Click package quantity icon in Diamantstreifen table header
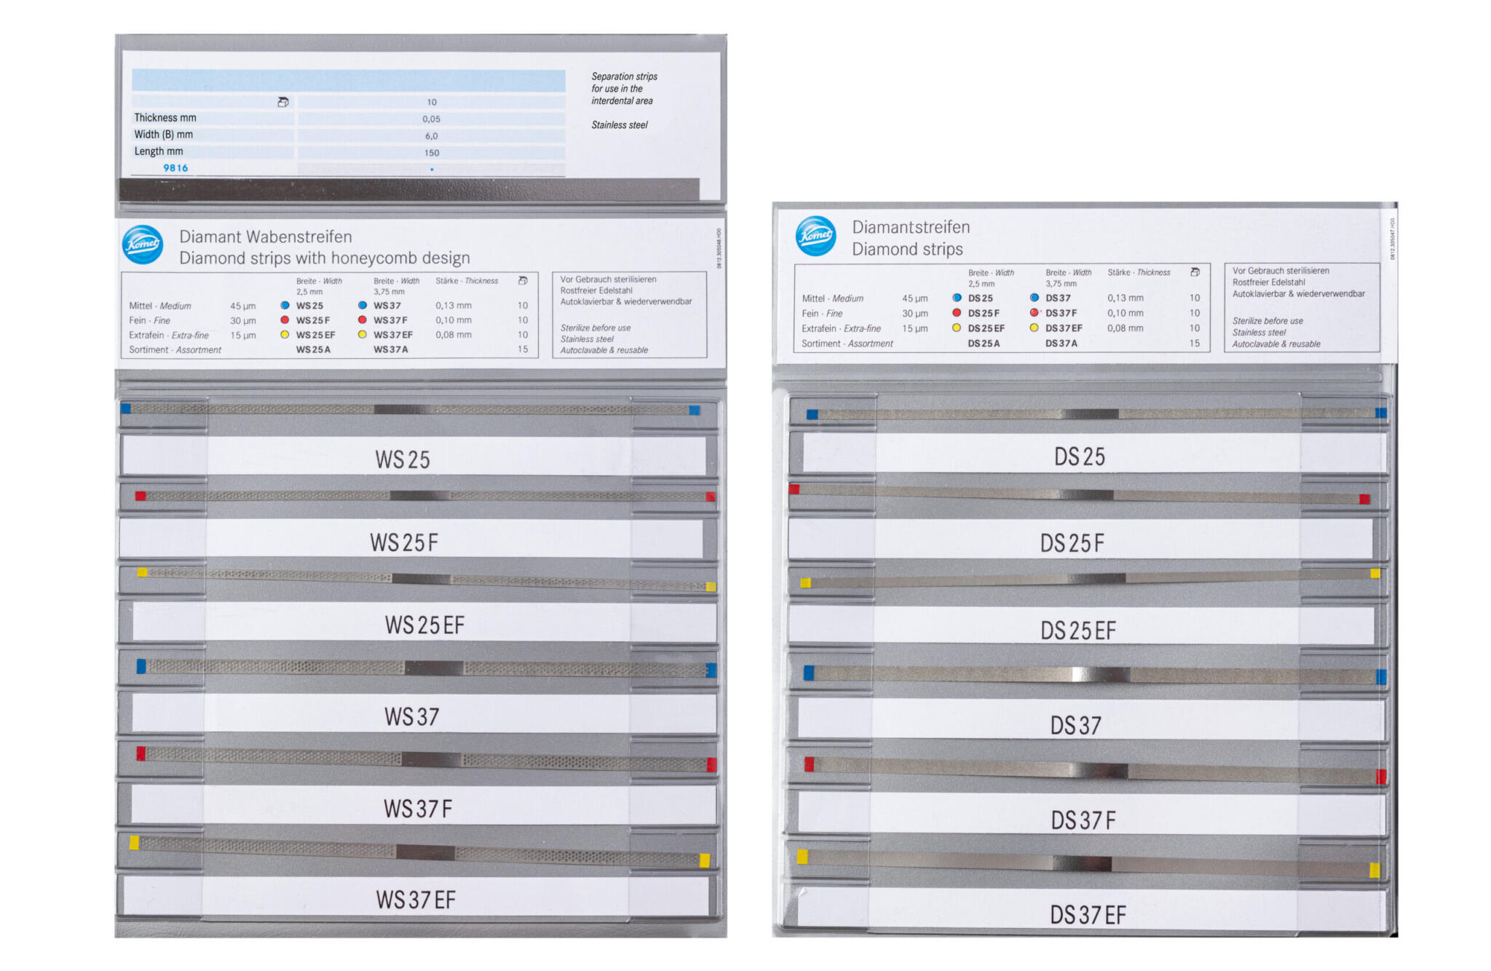This screenshot has width=1491, height=971. (x=1195, y=272)
